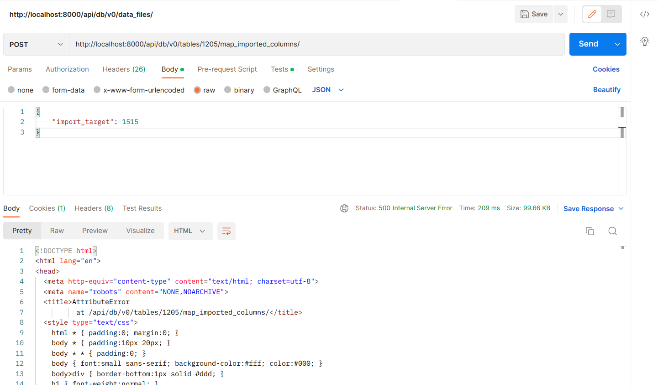
Task: Open the code snippet generator
Action: pyautogui.click(x=644, y=14)
